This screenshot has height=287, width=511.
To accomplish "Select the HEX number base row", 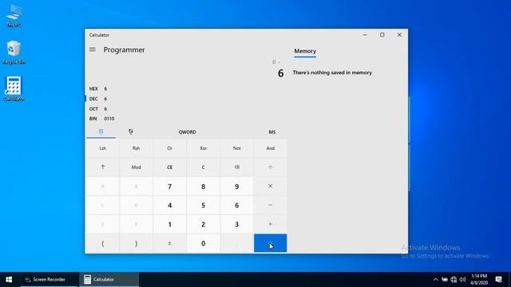I will (x=186, y=88).
